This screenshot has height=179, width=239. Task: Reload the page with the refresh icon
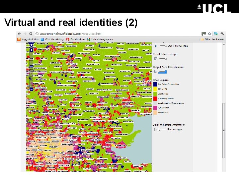[x=31, y=33]
